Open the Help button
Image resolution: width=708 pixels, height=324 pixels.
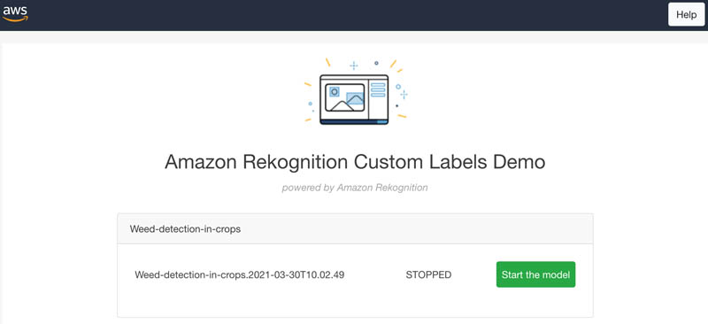(686, 15)
